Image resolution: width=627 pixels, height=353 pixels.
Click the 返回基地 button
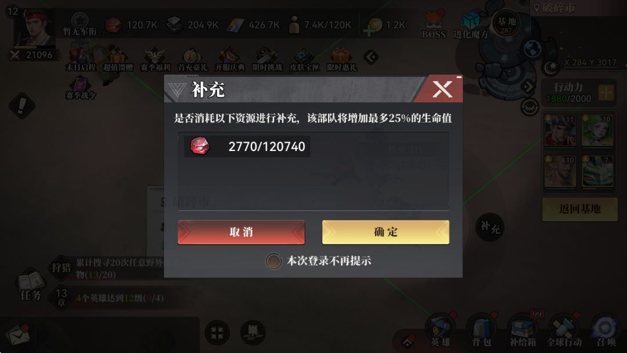tap(579, 208)
